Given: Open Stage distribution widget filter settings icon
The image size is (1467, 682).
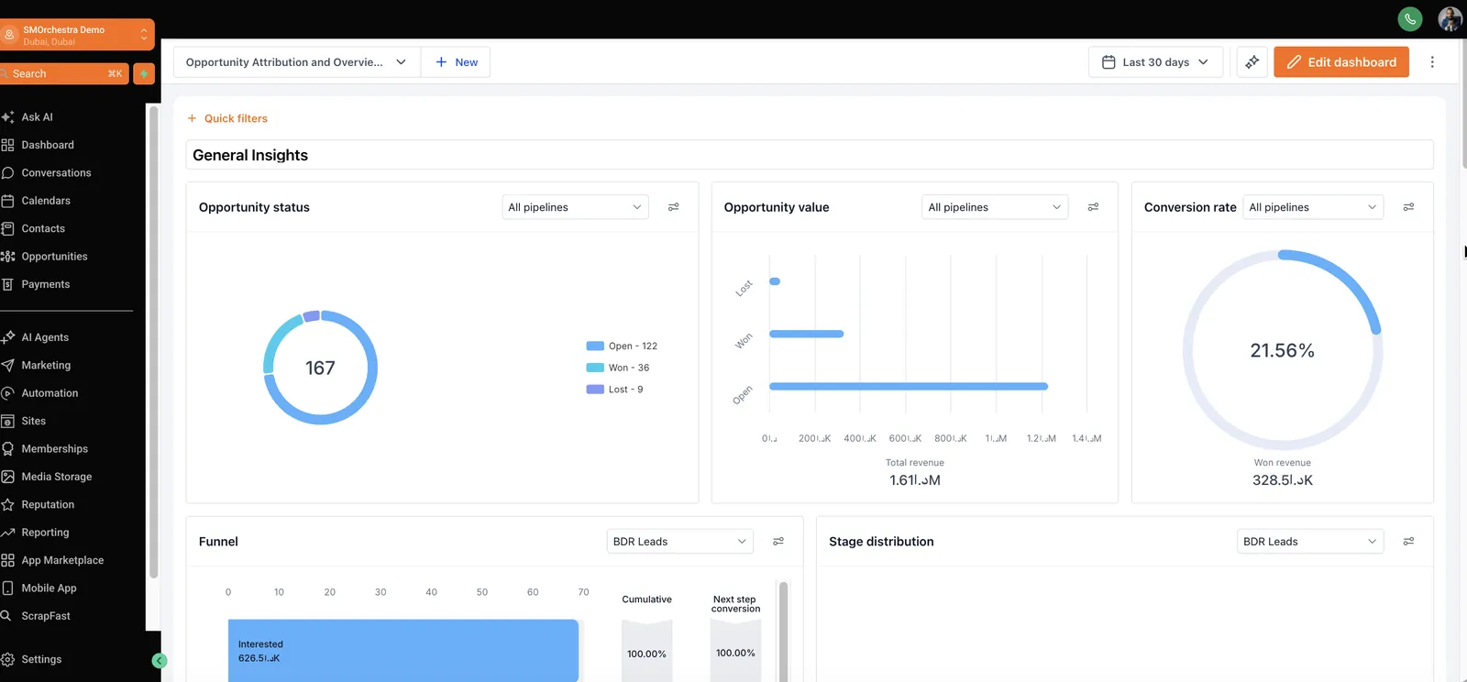Looking at the screenshot, I should 1409,542.
